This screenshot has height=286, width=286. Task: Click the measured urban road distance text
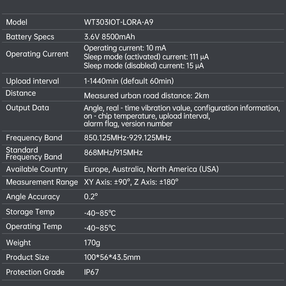tap(146, 96)
